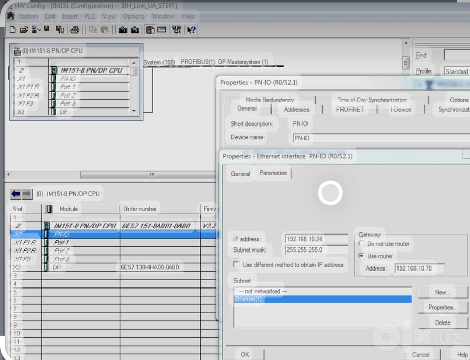Image resolution: width=470 pixels, height=360 pixels.
Task: Click order number '6ES7 138-4HA00-0AB0' cell
Action: 160,267
